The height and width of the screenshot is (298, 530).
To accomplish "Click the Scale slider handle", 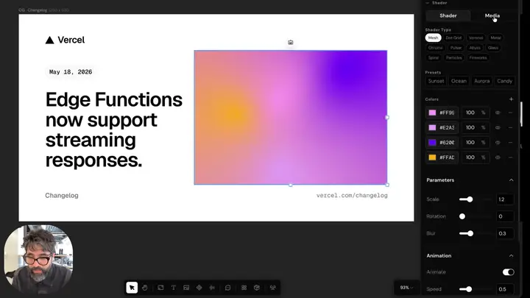I will pyautogui.click(x=470, y=199).
